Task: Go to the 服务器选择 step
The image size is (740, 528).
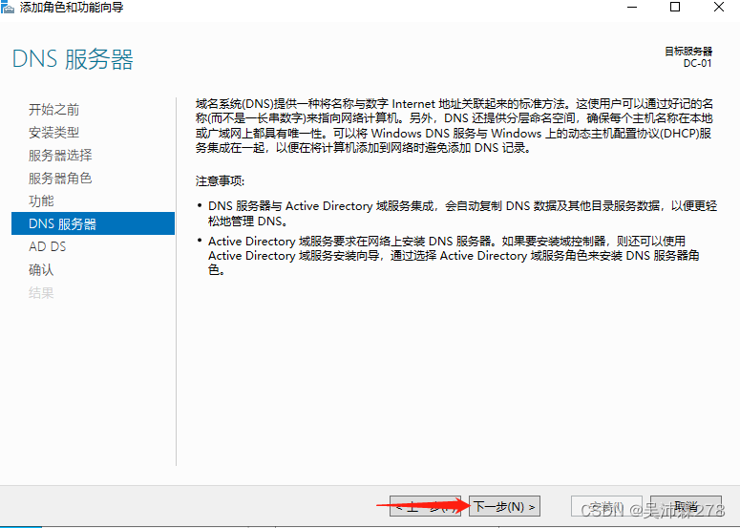Action: point(60,156)
